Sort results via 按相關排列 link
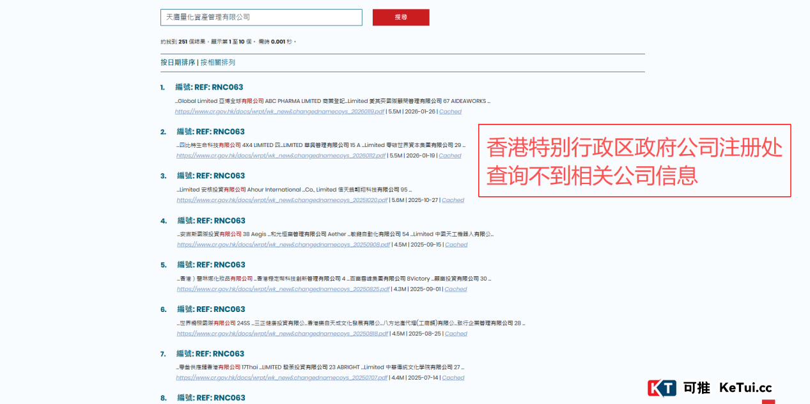Screen dimensions: 810x404 click(x=218, y=63)
